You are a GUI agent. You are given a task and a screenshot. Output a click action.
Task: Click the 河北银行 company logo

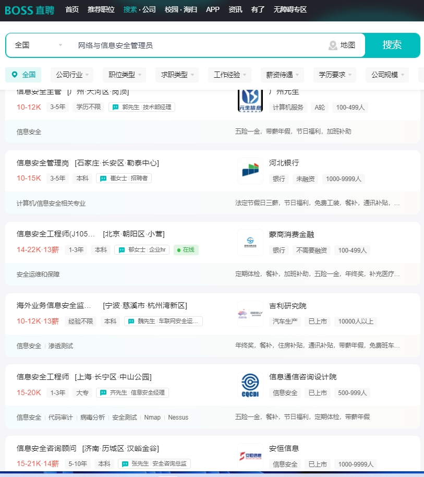click(x=250, y=171)
